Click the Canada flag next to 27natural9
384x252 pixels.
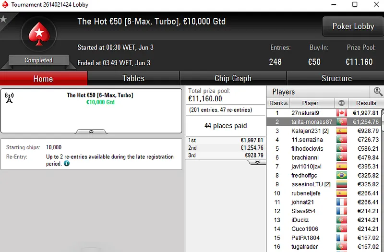click(341, 113)
